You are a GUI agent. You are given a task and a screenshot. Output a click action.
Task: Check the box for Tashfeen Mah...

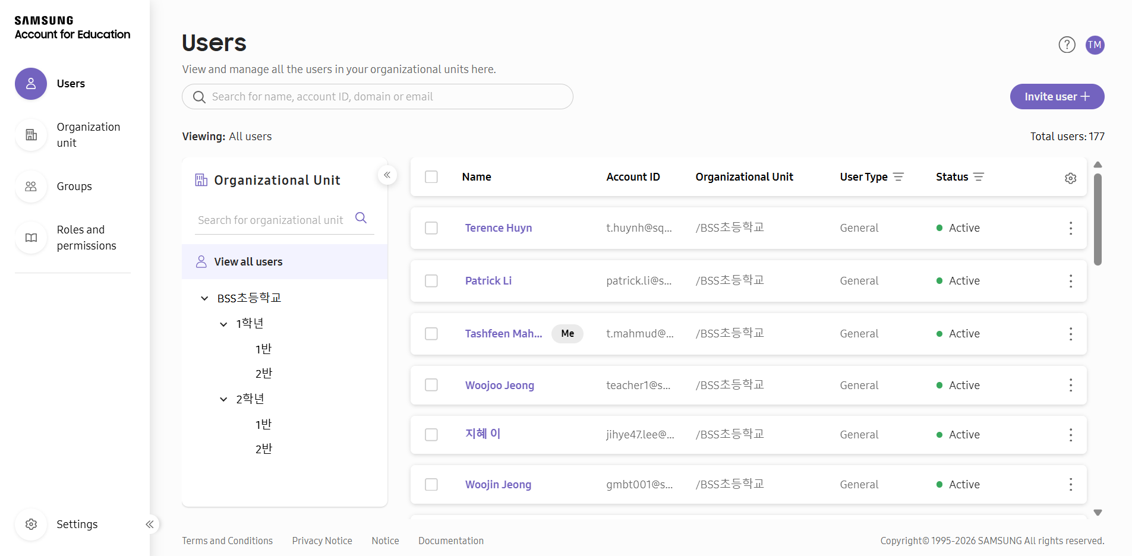pyautogui.click(x=431, y=334)
